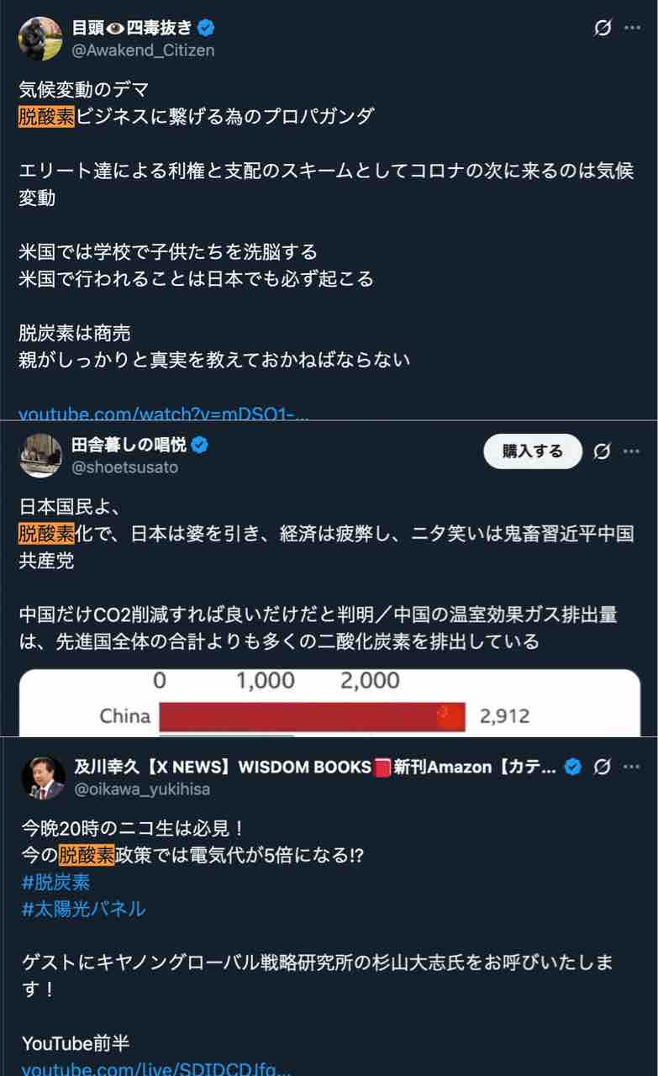
Task: Click verified badge next to 及川幸久 name
Action: point(572,767)
